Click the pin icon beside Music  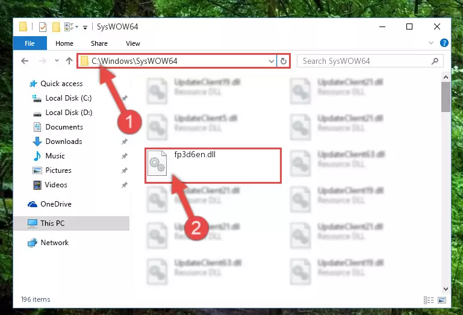tap(124, 156)
